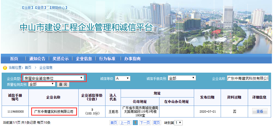Open the 帮助中心 help center link
273x128 pixels.
(58, 8)
